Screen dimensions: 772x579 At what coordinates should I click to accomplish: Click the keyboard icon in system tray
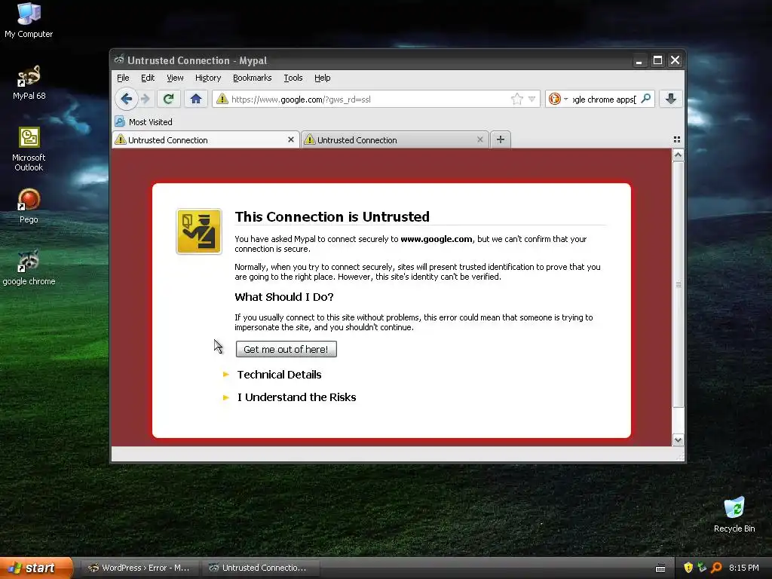[x=660, y=568]
